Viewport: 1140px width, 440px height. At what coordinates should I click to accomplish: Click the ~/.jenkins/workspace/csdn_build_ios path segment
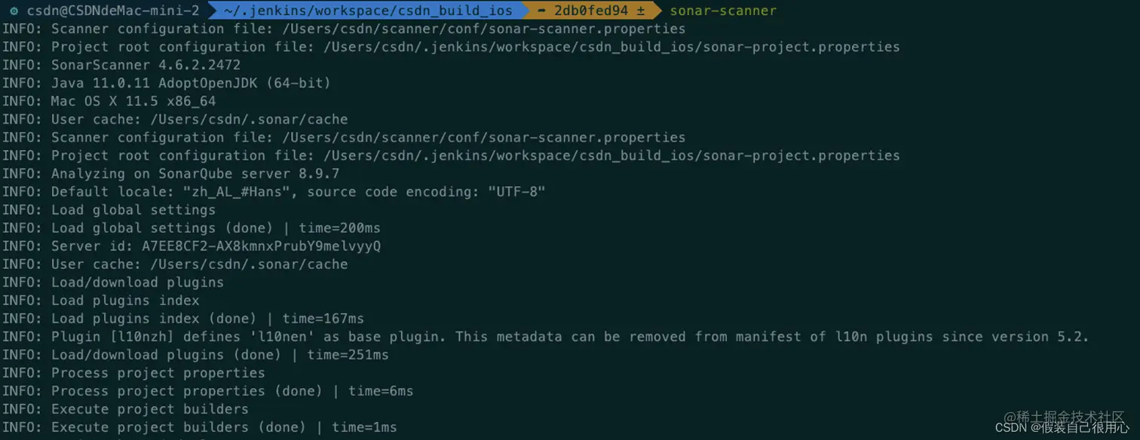point(368,11)
